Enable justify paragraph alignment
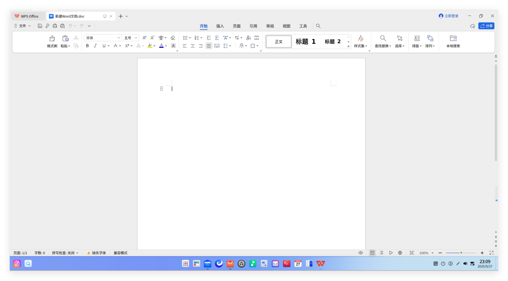The image size is (508, 281). 209,46
